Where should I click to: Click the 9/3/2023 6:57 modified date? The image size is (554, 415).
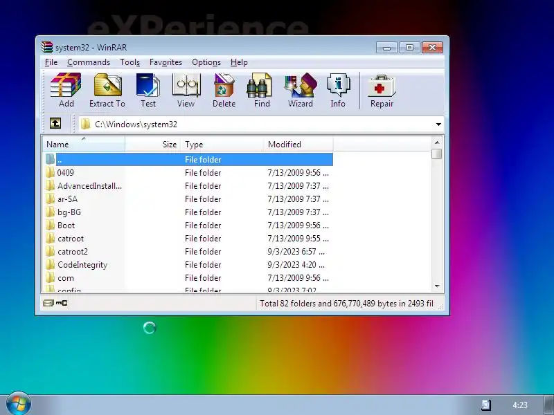(x=296, y=252)
